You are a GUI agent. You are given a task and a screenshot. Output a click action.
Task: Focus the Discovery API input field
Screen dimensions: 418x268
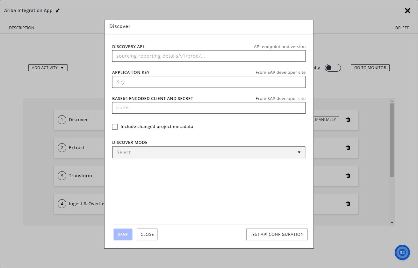209,56
